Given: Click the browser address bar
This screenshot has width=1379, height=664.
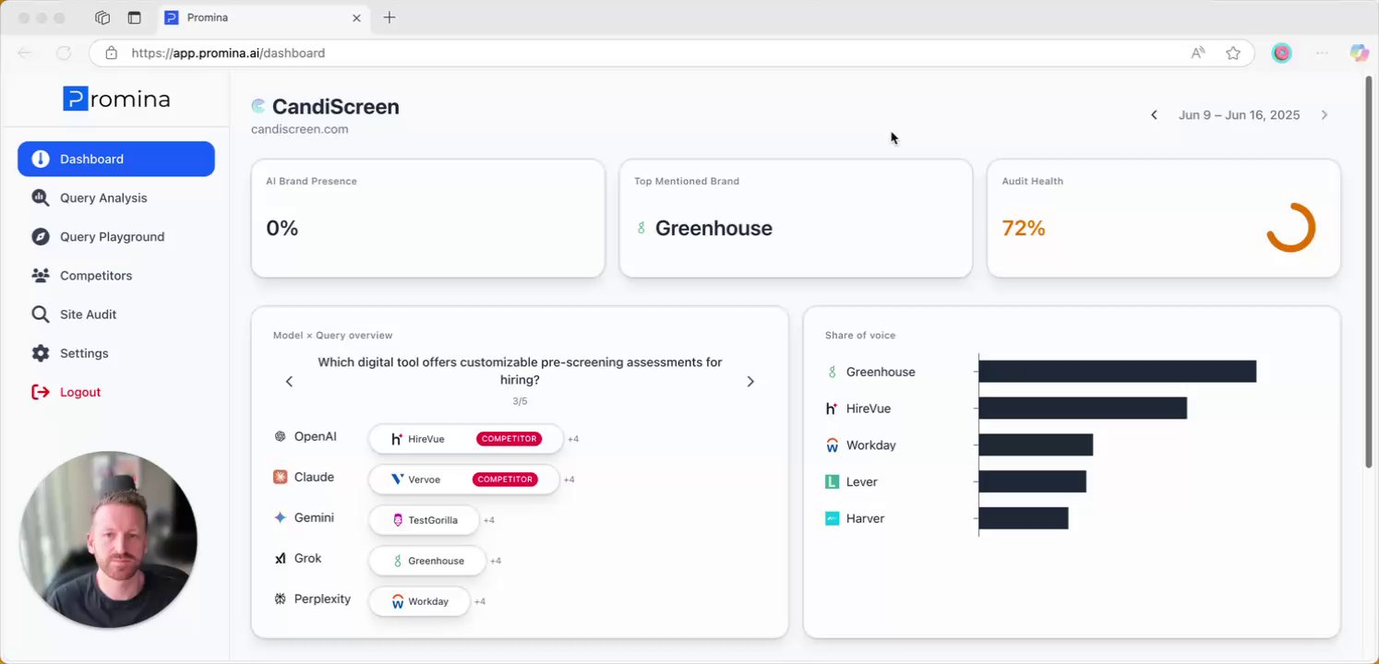Looking at the screenshot, I should pos(646,53).
